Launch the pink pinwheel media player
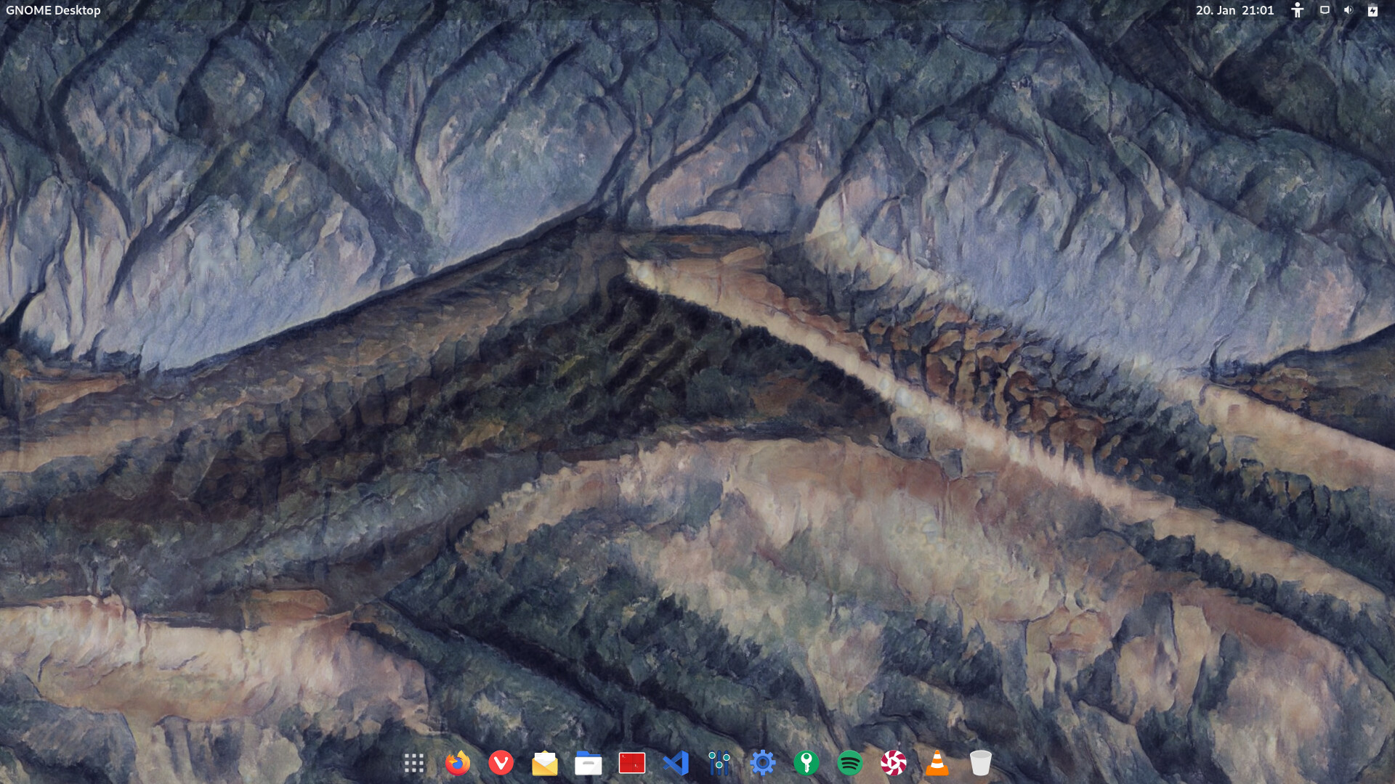The image size is (1395, 784). tap(893, 763)
